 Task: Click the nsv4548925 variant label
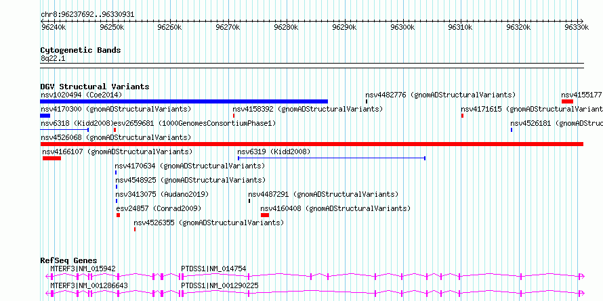[190, 180]
